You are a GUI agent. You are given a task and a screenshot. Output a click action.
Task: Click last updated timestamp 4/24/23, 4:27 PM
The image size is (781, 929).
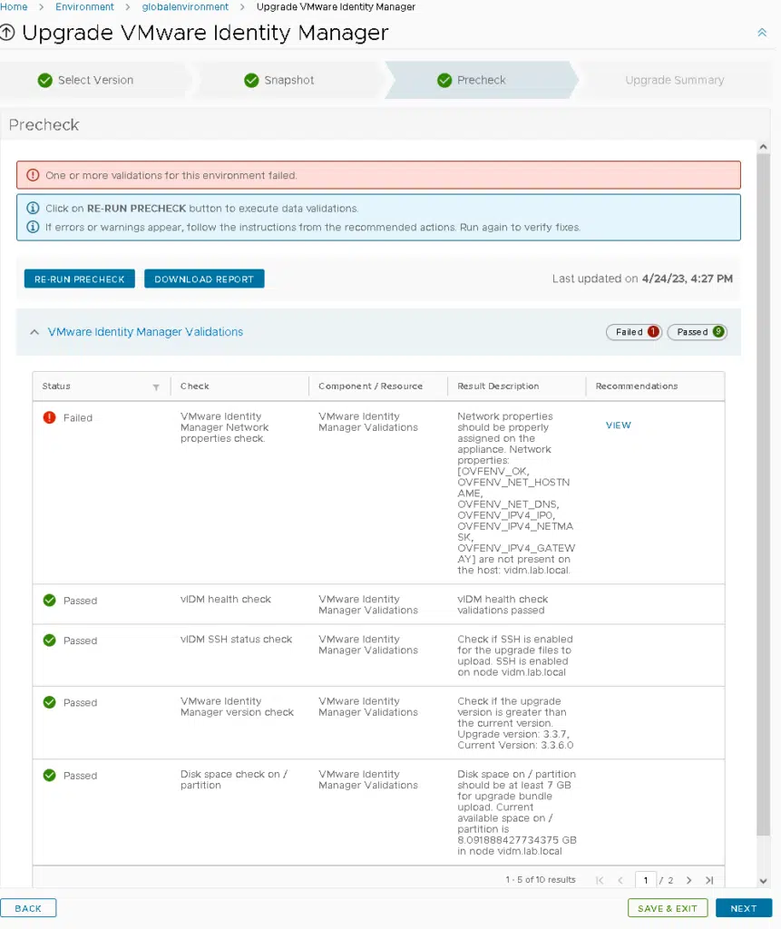(x=687, y=279)
